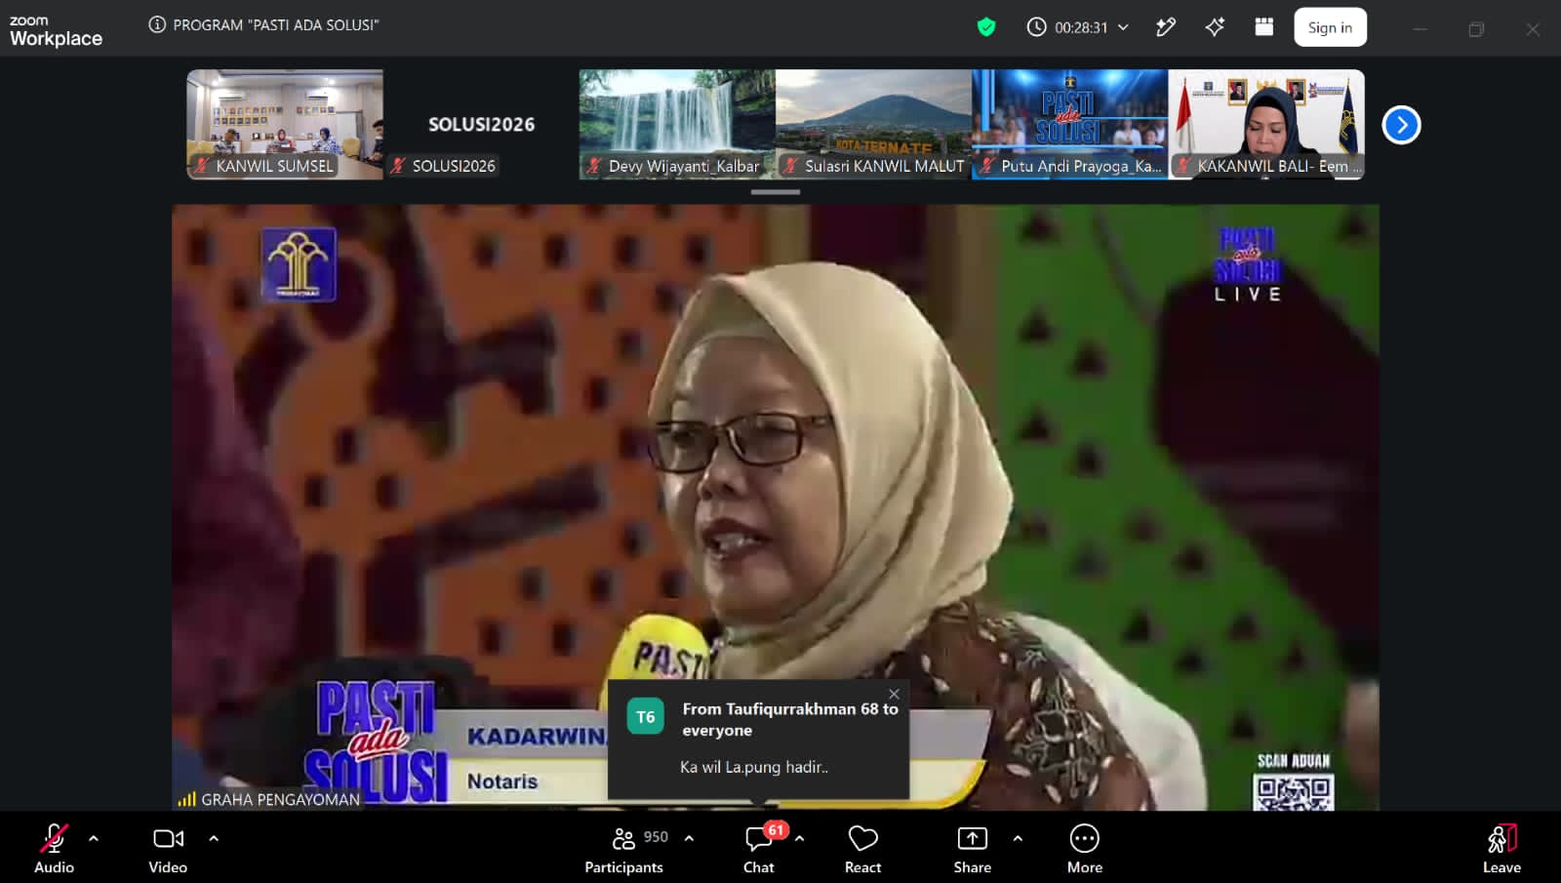Select Devy Wijayanti_Kalbar video thumbnail
The height and width of the screenshot is (883, 1561).
click(x=677, y=124)
